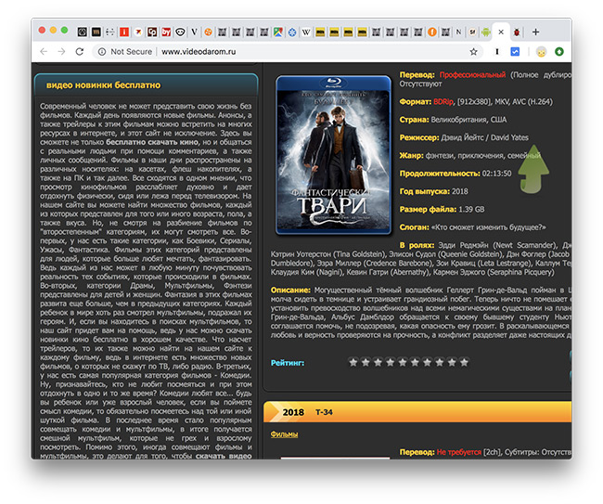
Task: Click the "Жанр:" label
Action: [x=411, y=155]
